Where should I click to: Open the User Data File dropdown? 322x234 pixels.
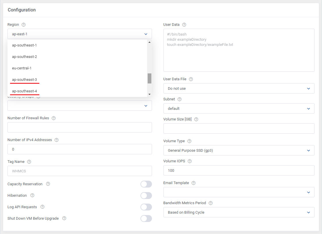pyautogui.click(x=239, y=88)
